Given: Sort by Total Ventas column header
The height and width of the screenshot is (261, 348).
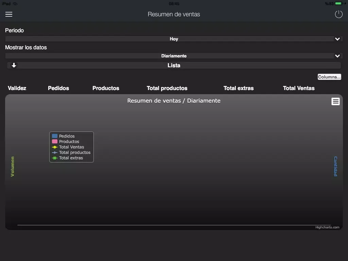Looking at the screenshot, I should [298, 88].
